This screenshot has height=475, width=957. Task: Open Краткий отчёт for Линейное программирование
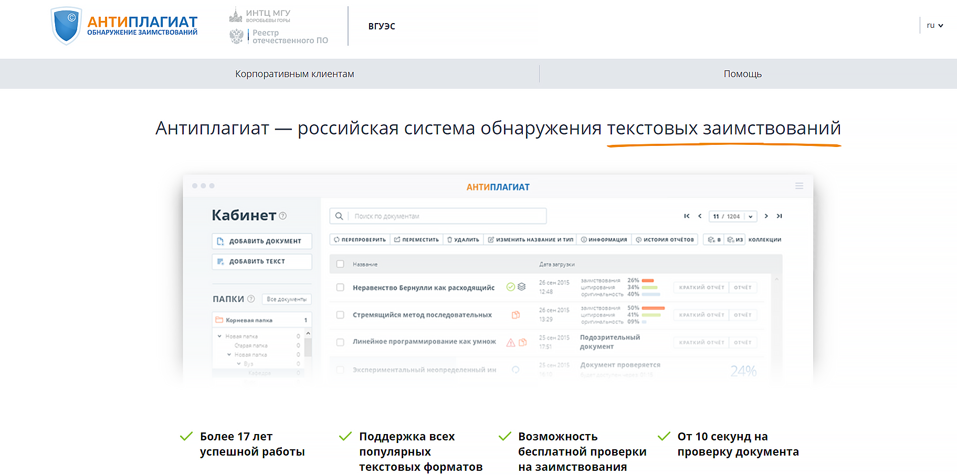[701, 342]
